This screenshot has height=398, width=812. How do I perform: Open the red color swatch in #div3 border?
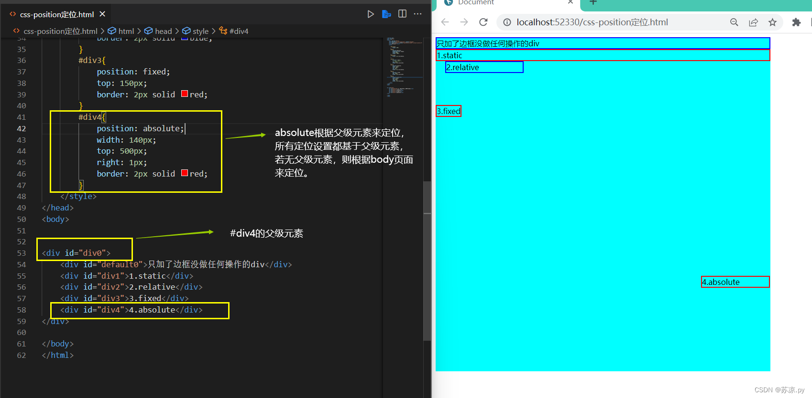pos(185,94)
